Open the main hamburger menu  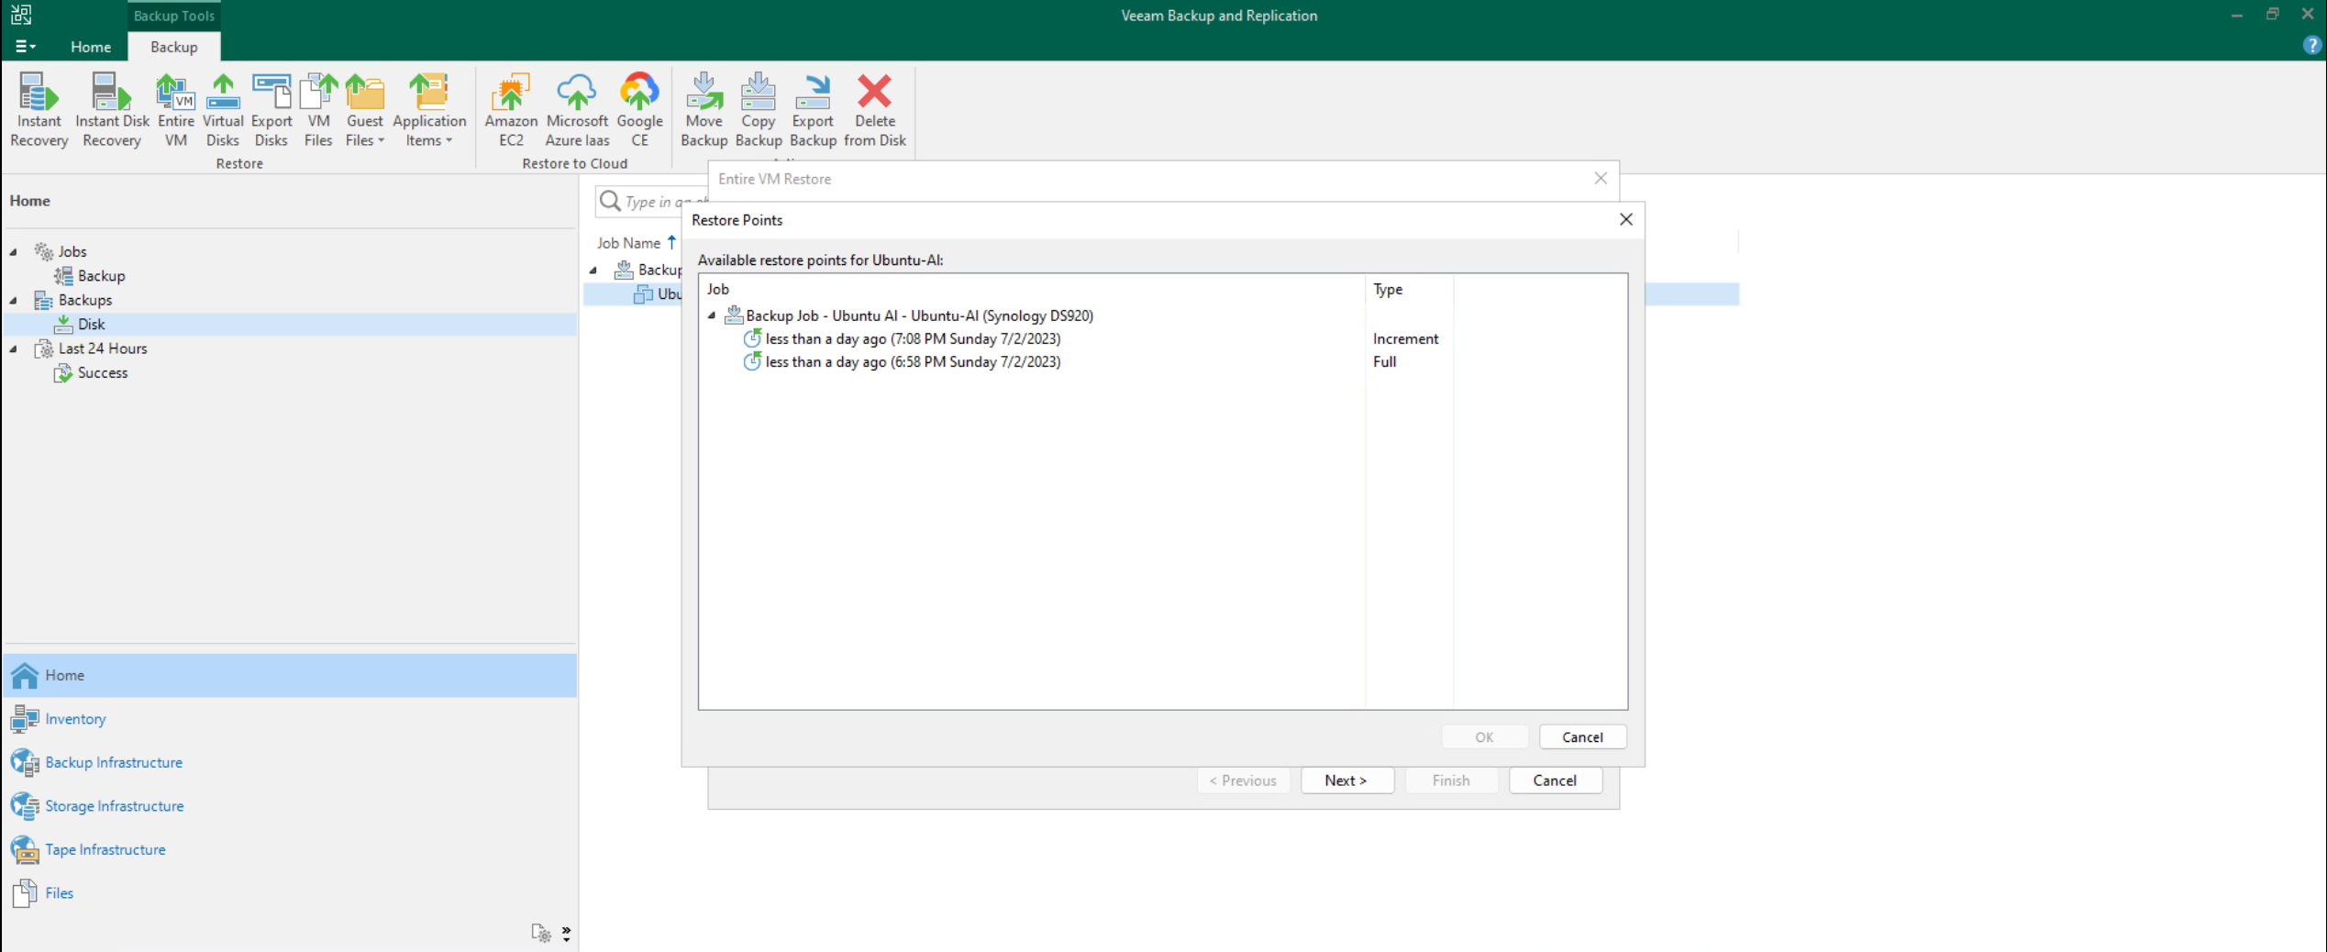pyautogui.click(x=25, y=47)
